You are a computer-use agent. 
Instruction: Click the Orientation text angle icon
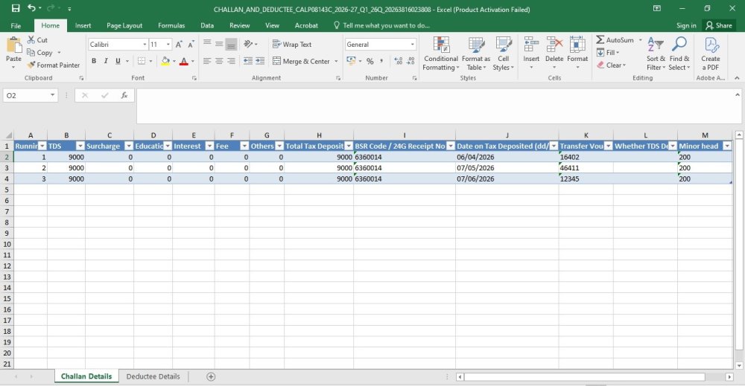click(248, 44)
